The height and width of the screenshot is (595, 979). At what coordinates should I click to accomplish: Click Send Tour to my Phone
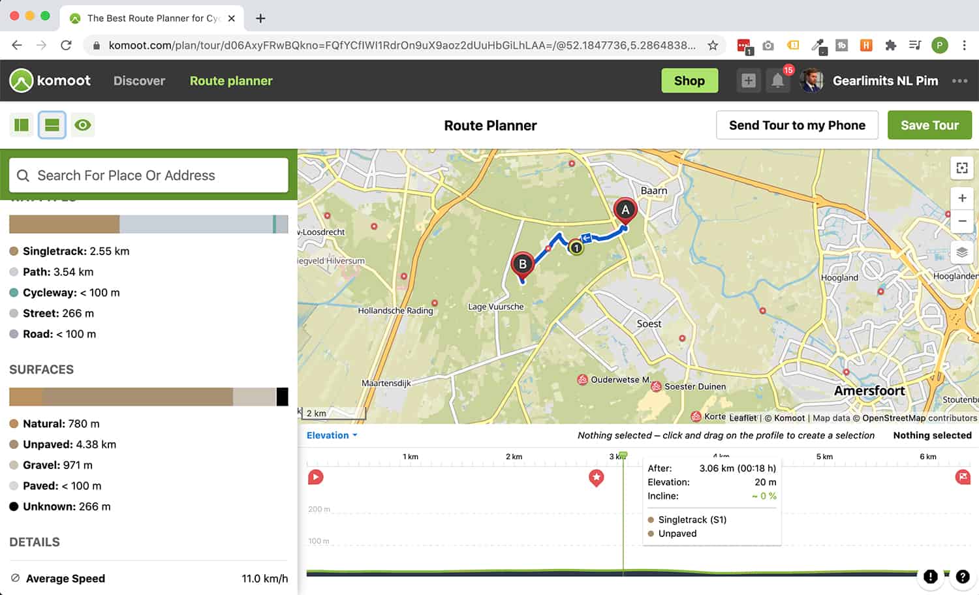click(797, 125)
